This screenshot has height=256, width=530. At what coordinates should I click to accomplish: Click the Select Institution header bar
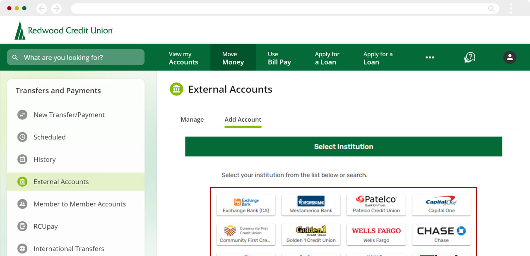pos(344,147)
